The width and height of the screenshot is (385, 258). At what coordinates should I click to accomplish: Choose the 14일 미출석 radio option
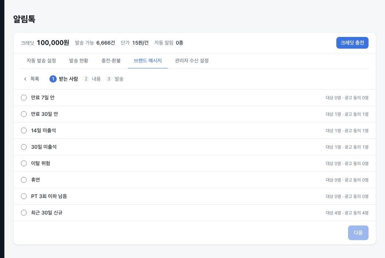24,130
